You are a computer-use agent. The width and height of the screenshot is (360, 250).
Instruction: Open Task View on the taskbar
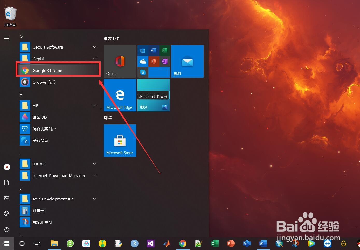(38, 244)
